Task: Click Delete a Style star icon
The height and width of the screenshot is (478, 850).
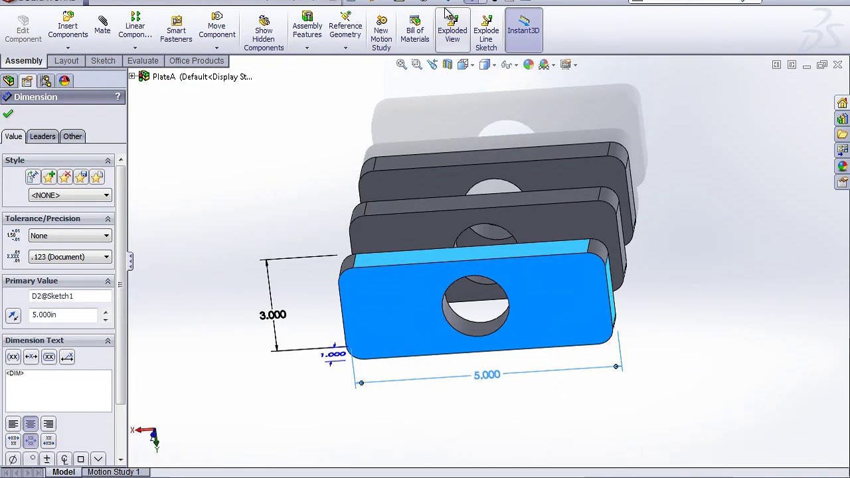Action: (64, 177)
